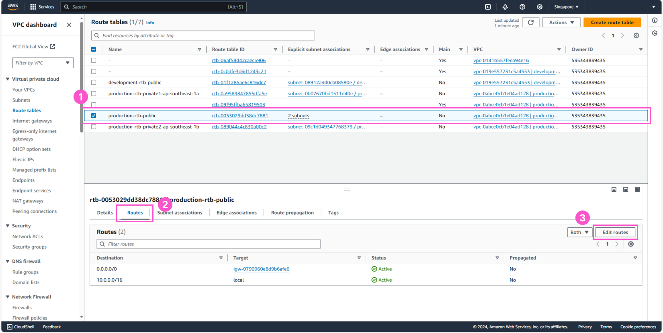
Task: Open the Filter by VPC dropdown
Action: click(43, 63)
